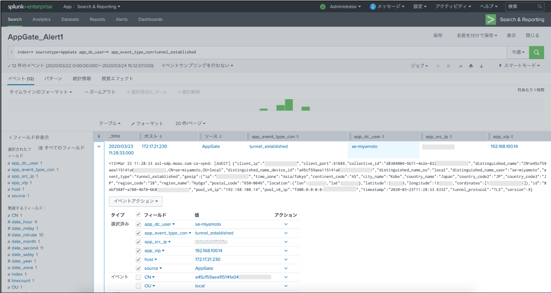
Task: Toggle the select-all フィールド header checkbox
Action: (x=138, y=215)
